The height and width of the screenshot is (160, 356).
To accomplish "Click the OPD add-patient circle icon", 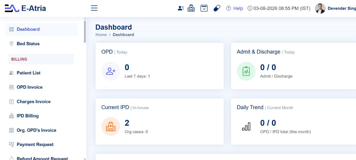I will [x=110, y=71].
